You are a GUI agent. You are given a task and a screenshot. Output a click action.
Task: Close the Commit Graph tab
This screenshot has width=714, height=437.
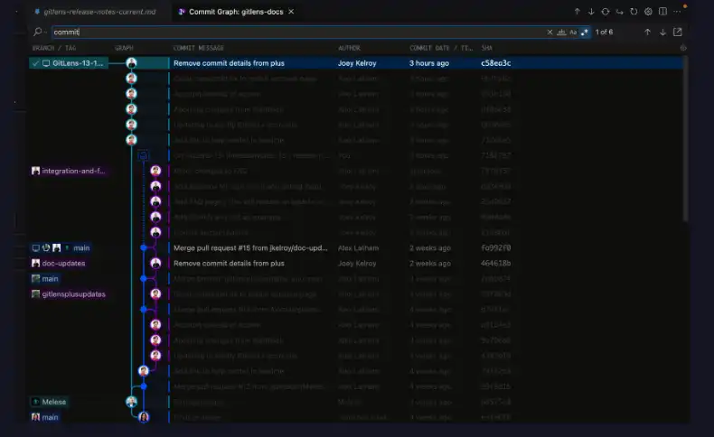tap(291, 12)
